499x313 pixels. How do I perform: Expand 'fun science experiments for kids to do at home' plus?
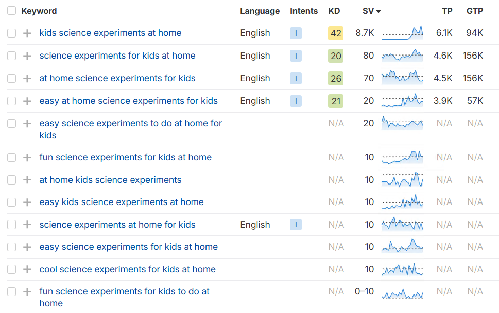tap(27, 292)
